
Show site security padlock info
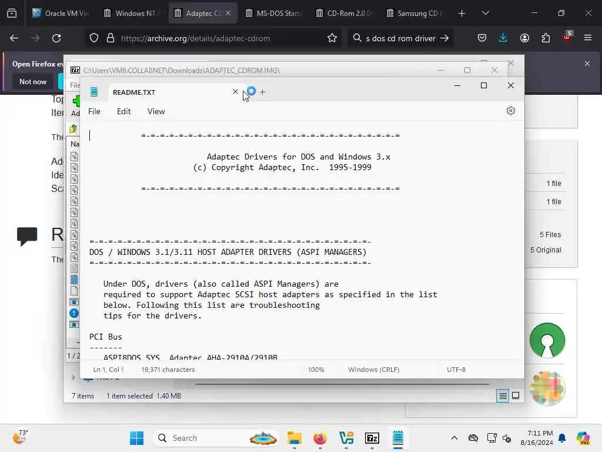click(x=111, y=38)
